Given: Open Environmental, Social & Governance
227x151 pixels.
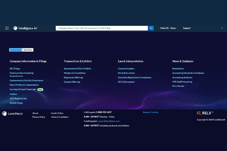Looking at the screenshot, I should click(27, 80).
